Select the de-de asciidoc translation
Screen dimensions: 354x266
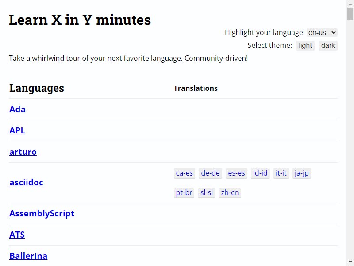click(211, 173)
